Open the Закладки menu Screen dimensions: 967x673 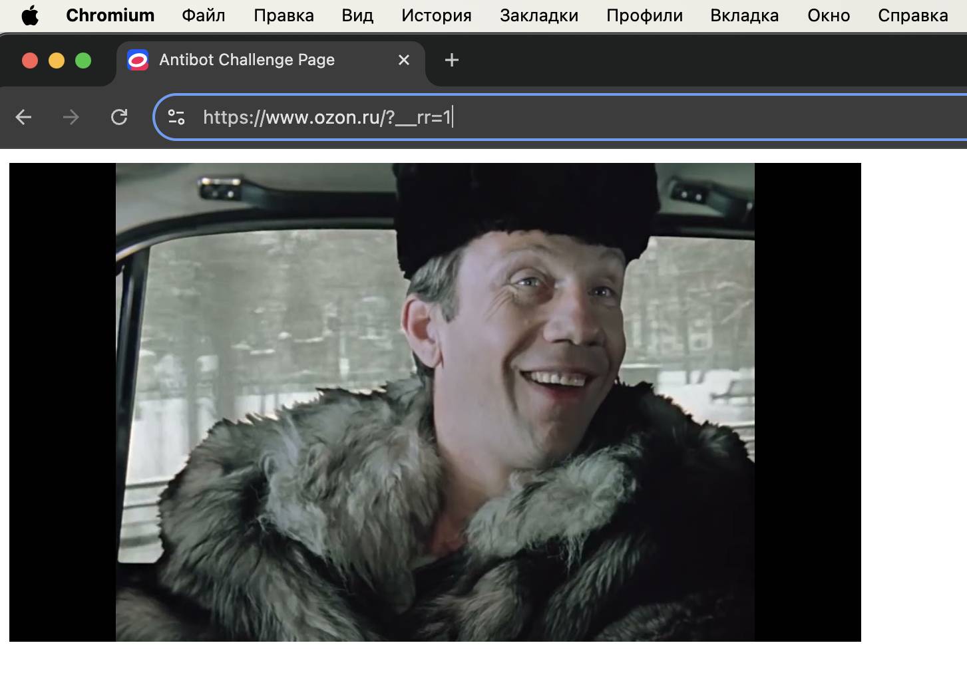(539, 15)
